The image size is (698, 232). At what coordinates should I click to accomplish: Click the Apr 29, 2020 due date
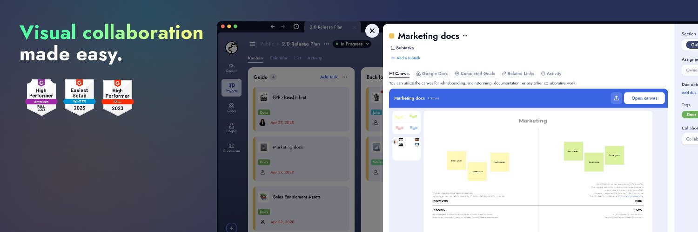[x=282, y=222]
